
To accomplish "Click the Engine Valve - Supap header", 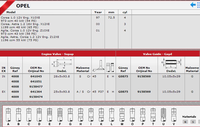I will pyautogui.click(x=58, y=54).
